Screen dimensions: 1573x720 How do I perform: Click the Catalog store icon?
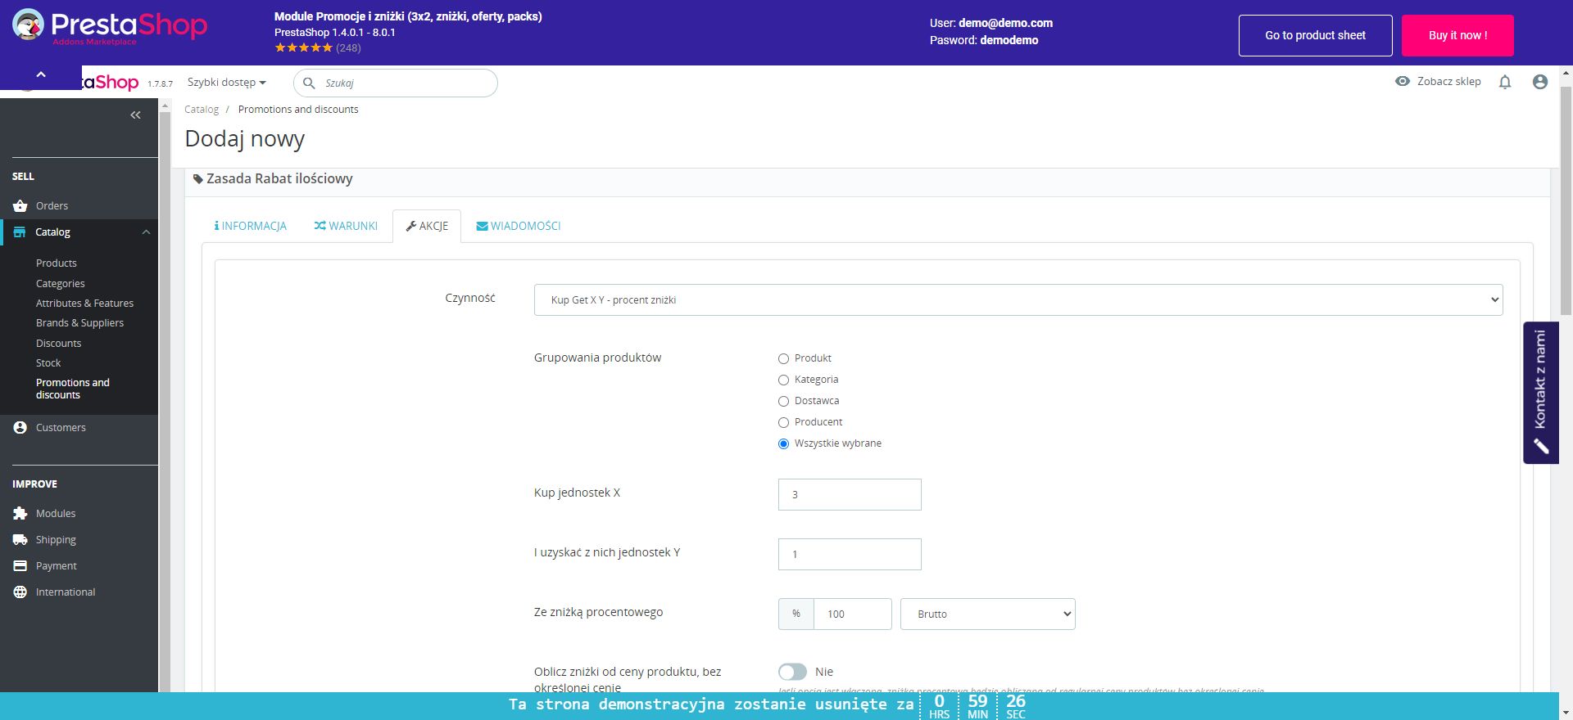click(20, 232)
